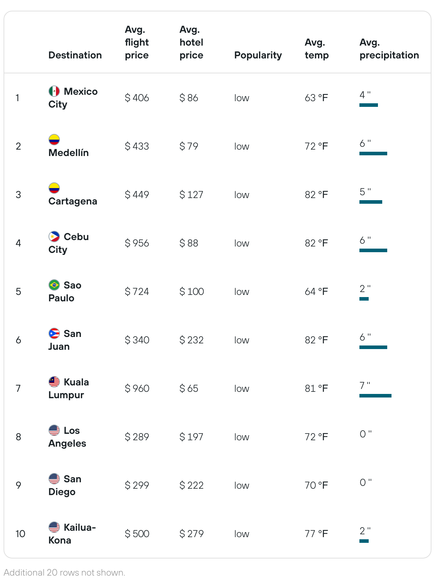This screenshot has width=435, height=582.
Task: Click the Popularity column header
Action: coord(258,55)
